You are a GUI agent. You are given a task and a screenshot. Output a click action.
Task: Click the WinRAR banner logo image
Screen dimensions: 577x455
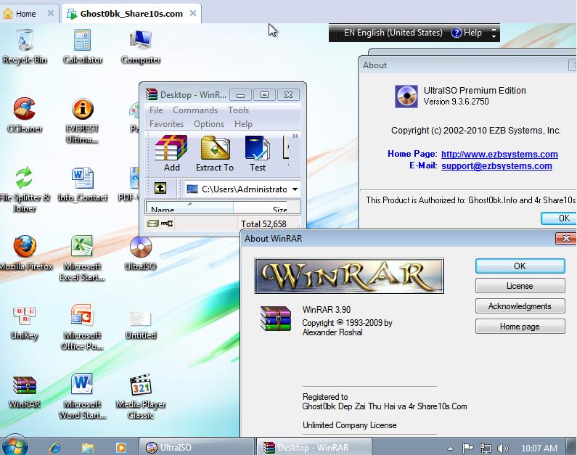pyautogui.click(x=349, y=276)
